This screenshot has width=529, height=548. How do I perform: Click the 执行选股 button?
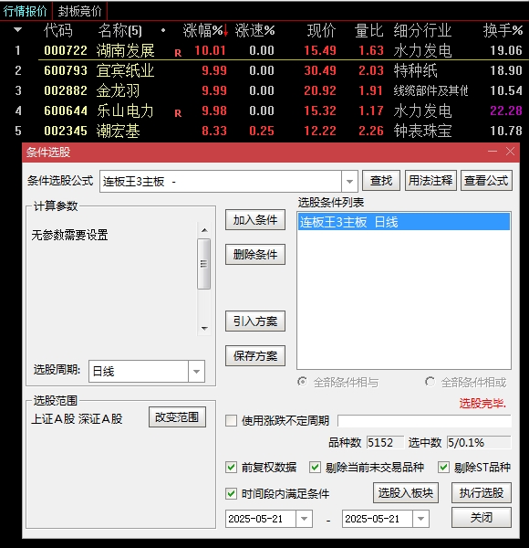pos(482,493)
